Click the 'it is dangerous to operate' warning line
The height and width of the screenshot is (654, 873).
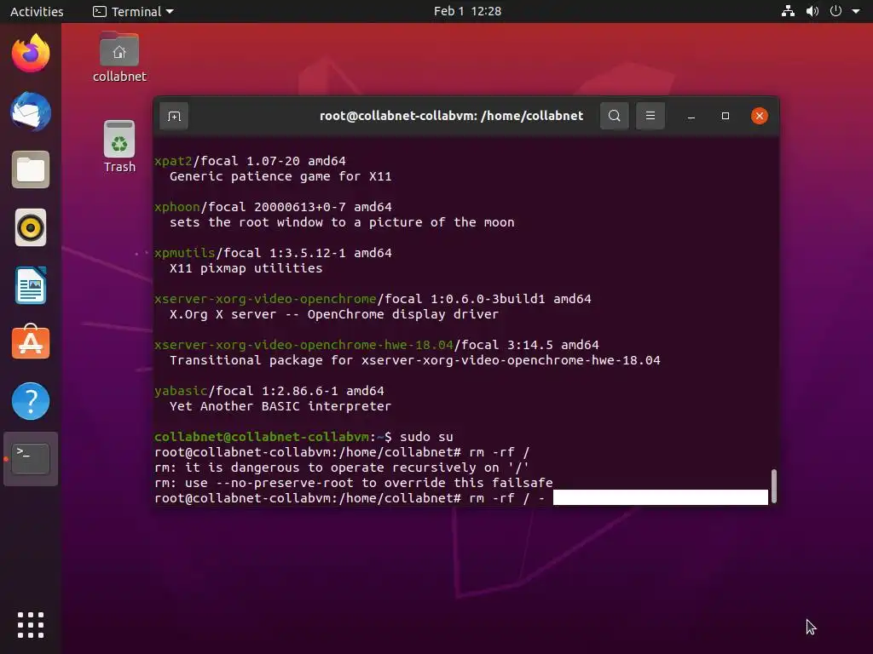341,468
